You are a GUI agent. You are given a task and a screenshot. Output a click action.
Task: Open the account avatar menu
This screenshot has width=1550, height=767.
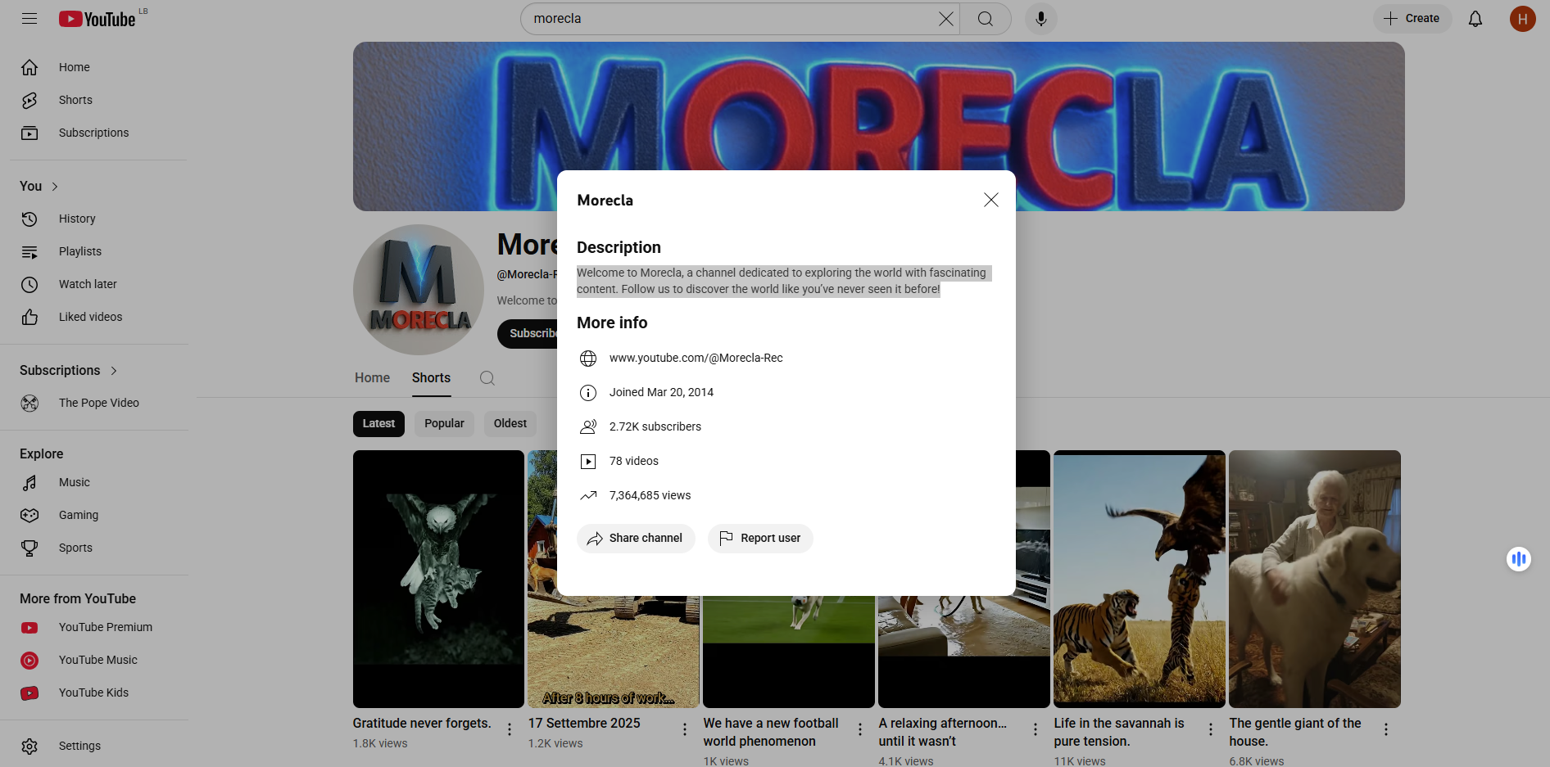point(1523,19)
